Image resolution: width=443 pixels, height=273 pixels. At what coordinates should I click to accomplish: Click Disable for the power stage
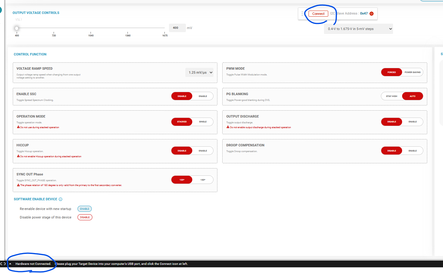click(85, 217)
